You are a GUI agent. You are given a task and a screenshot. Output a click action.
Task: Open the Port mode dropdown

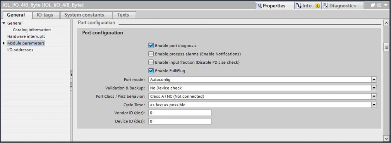tap(374, 80)
